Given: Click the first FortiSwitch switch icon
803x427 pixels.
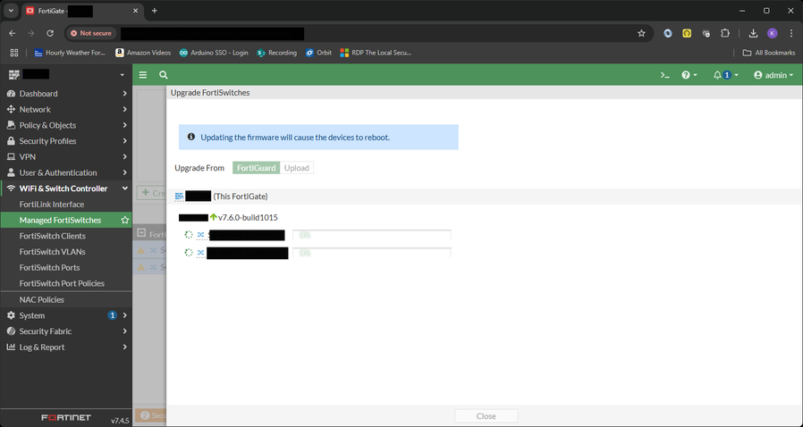Looking at the screenshot, I should click(200, 235).
